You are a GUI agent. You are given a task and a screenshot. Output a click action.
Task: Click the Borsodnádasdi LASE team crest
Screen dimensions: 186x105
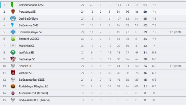[13, 5]
